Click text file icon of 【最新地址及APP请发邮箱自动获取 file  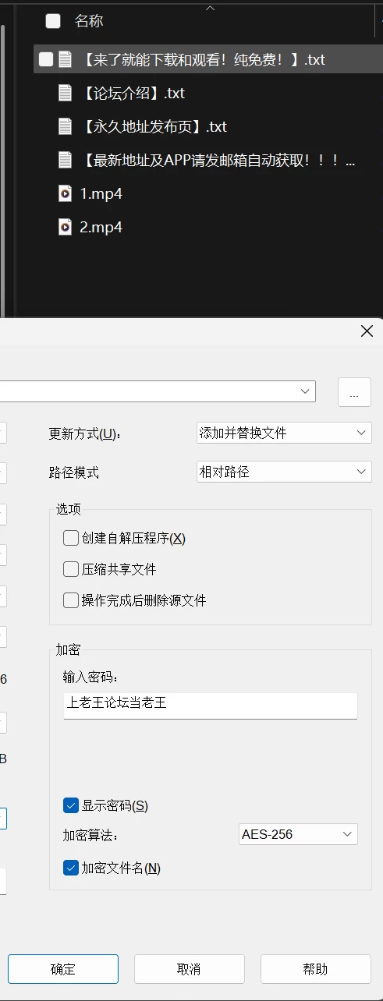coord(66,160)
